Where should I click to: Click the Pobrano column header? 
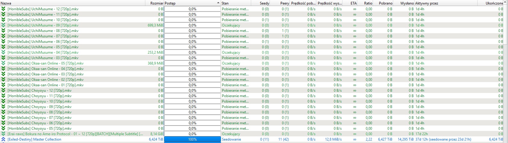click(x=383, y=3)
